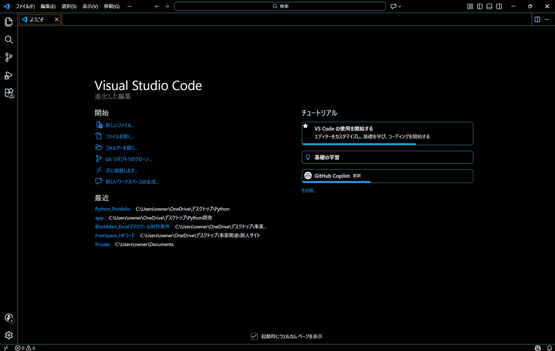Open the Accounts menu icon
This screenshot has height=351, width=555.
(8, 318)
